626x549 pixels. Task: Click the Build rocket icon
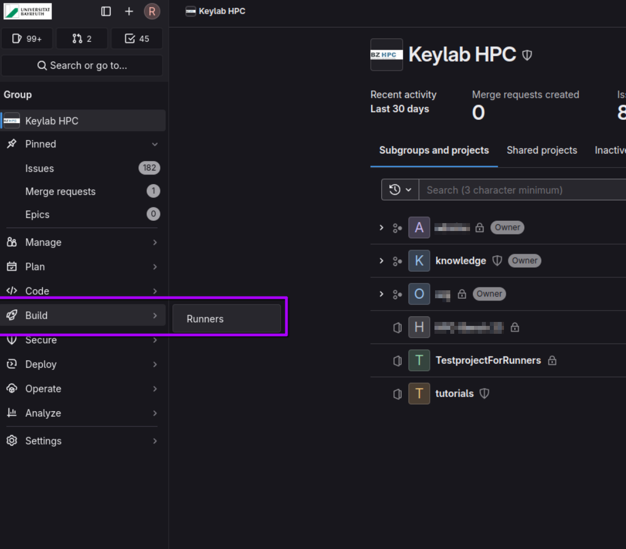click(11, 315)
